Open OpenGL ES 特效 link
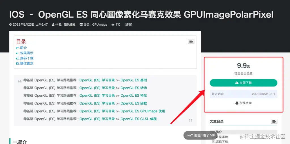290x144 pixels. (134, 96)
